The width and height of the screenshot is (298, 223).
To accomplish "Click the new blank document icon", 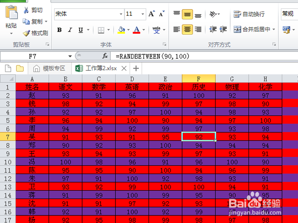I will pos(8,68).
